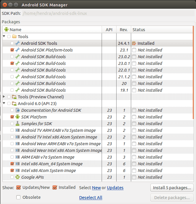
Task: Click the wrench icon of Build-tools rev 23.0.2
Action: point(18,56)
